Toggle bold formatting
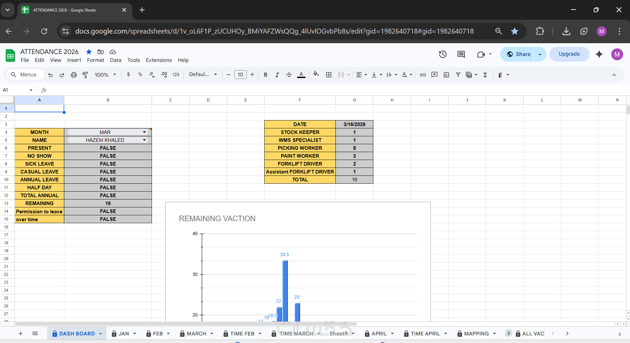 click(265, 75)
